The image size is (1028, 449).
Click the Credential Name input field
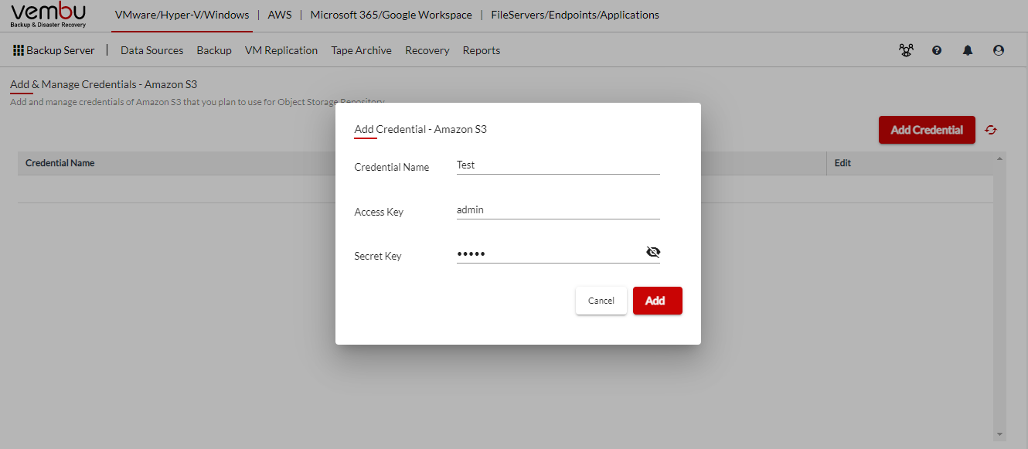click(558, 165)
